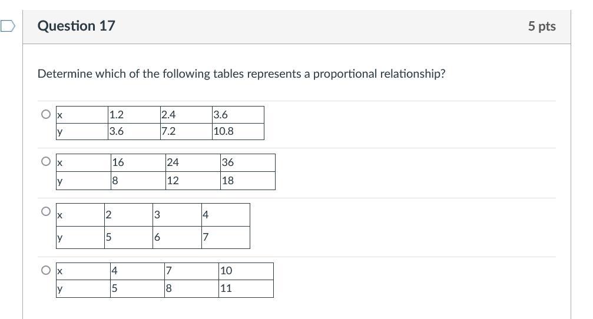The height and width of the screenshot is (319, 593).
Task: Choose the option with the 4, 7, 10 table
Action: click(x=46, y=270)
